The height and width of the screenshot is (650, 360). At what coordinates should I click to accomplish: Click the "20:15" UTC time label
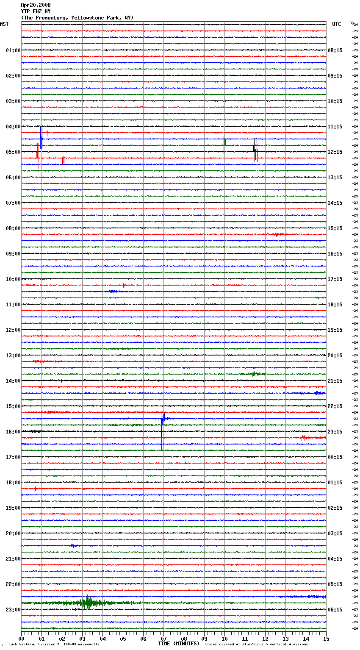335,356
